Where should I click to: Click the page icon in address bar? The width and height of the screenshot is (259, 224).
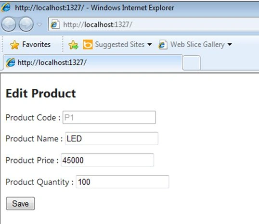(55, 25)
